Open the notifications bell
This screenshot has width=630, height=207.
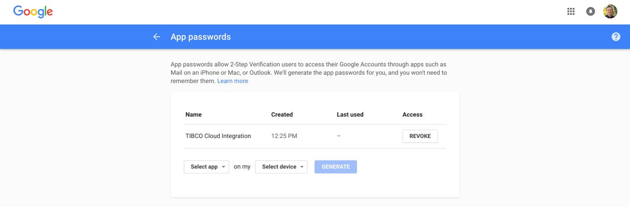click(x=590, y=12)
